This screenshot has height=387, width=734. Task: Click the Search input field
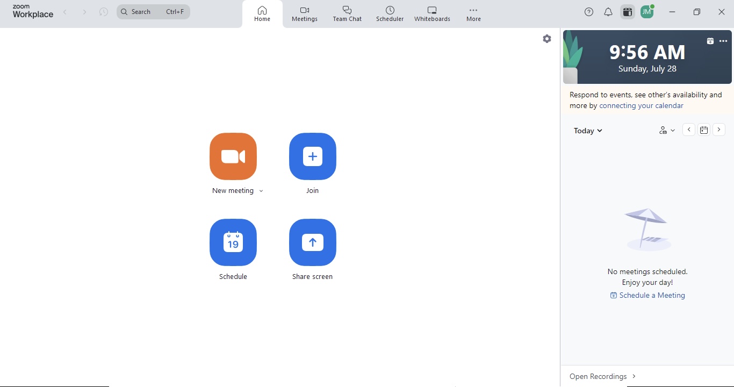coord(153,12)
